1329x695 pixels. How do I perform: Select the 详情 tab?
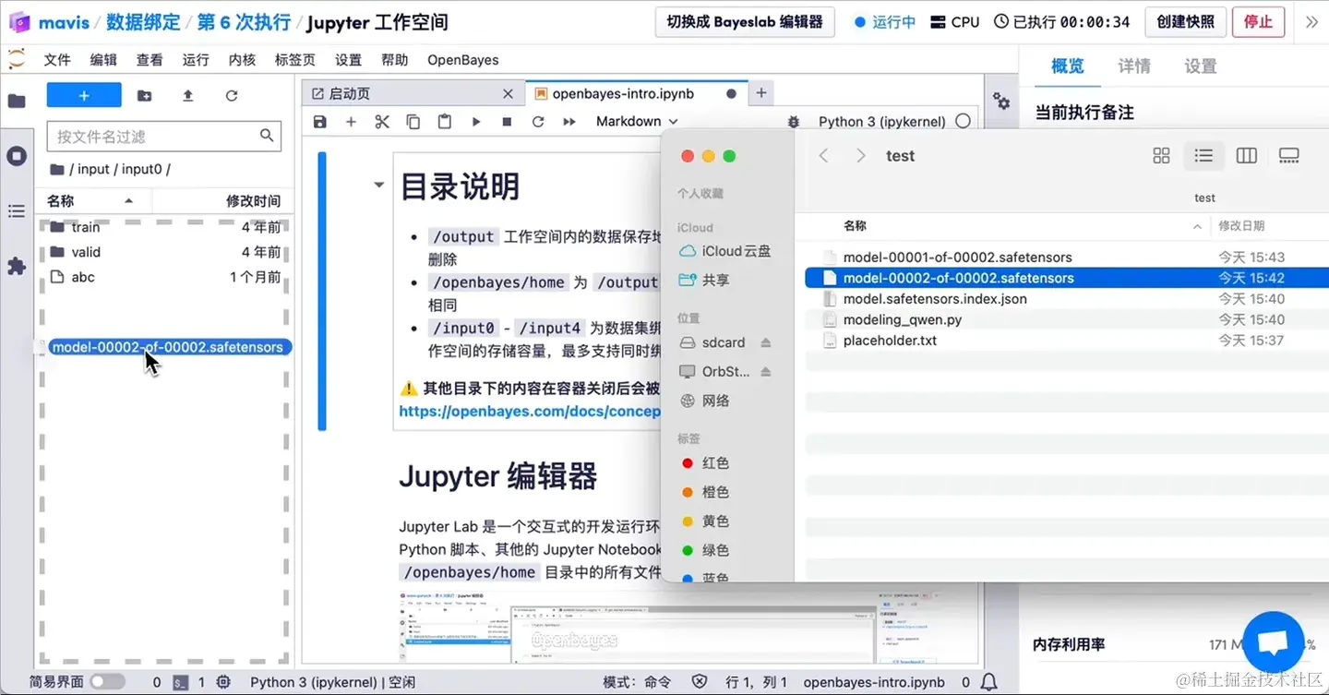coord(1134,66)
